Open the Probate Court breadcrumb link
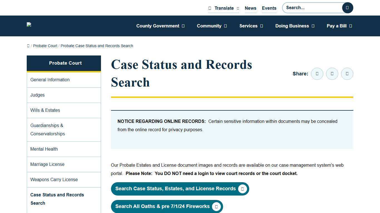The height and width of the screenshot is (213, 380). tap(45, 46)
